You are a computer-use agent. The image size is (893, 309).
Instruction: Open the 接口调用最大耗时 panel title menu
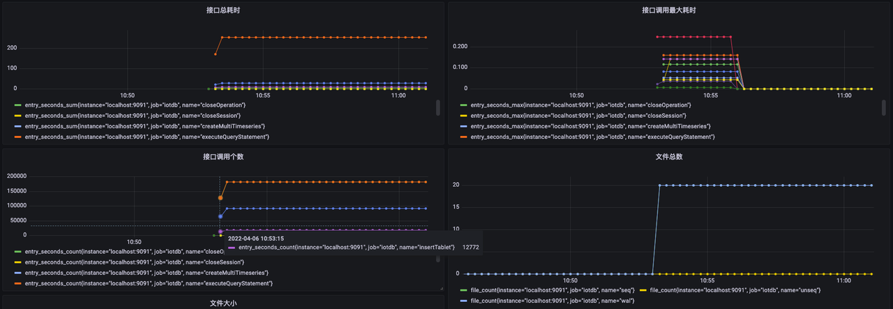tap(669, 10)
